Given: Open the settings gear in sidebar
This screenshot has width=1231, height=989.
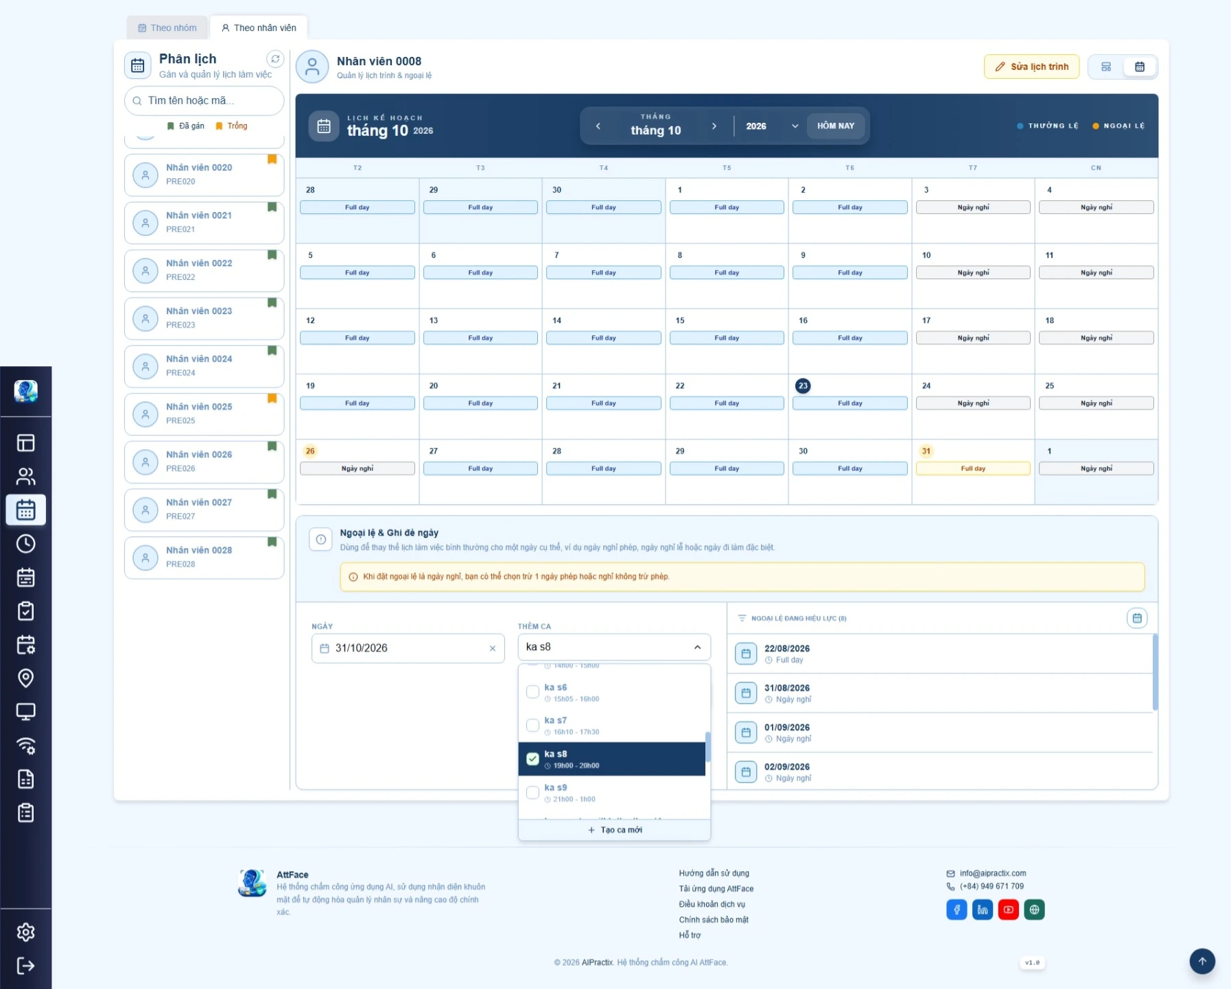Looking at the screenshot, I should coord(25,932).
